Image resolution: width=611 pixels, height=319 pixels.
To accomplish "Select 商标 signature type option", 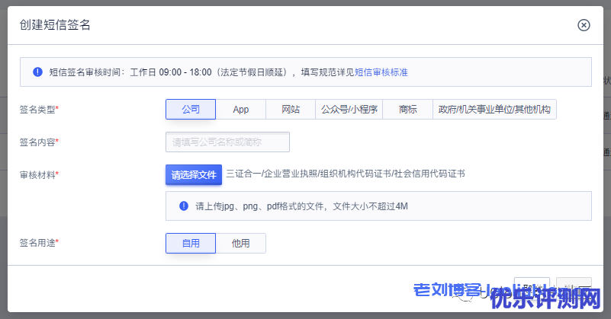I will pos(407,110).
